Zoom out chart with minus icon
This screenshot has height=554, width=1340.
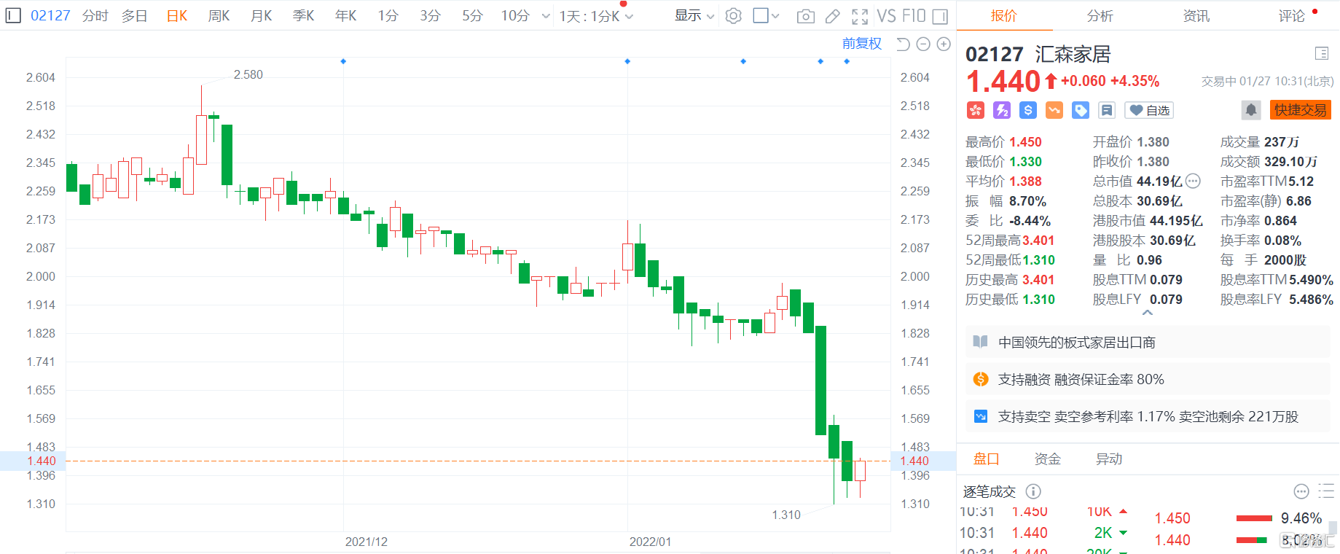click(923, 44)
